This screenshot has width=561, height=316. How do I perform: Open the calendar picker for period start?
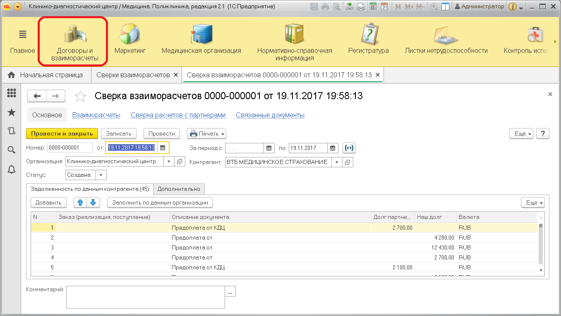point(269,148)
